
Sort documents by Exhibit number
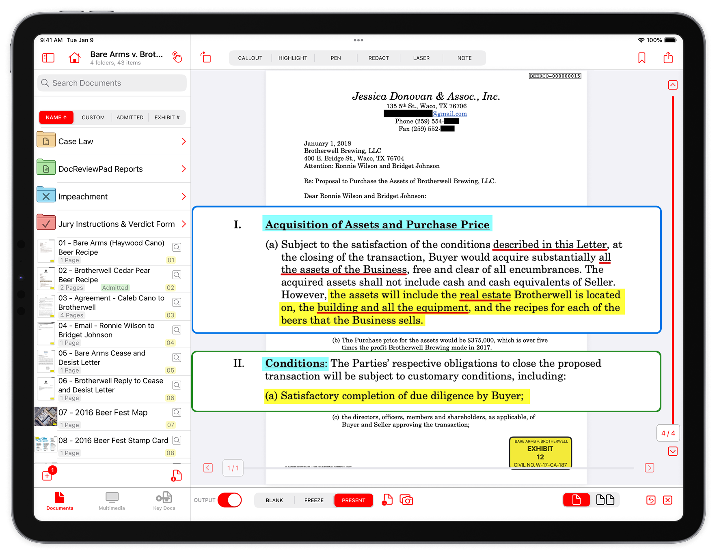click(x=167, y=117)
